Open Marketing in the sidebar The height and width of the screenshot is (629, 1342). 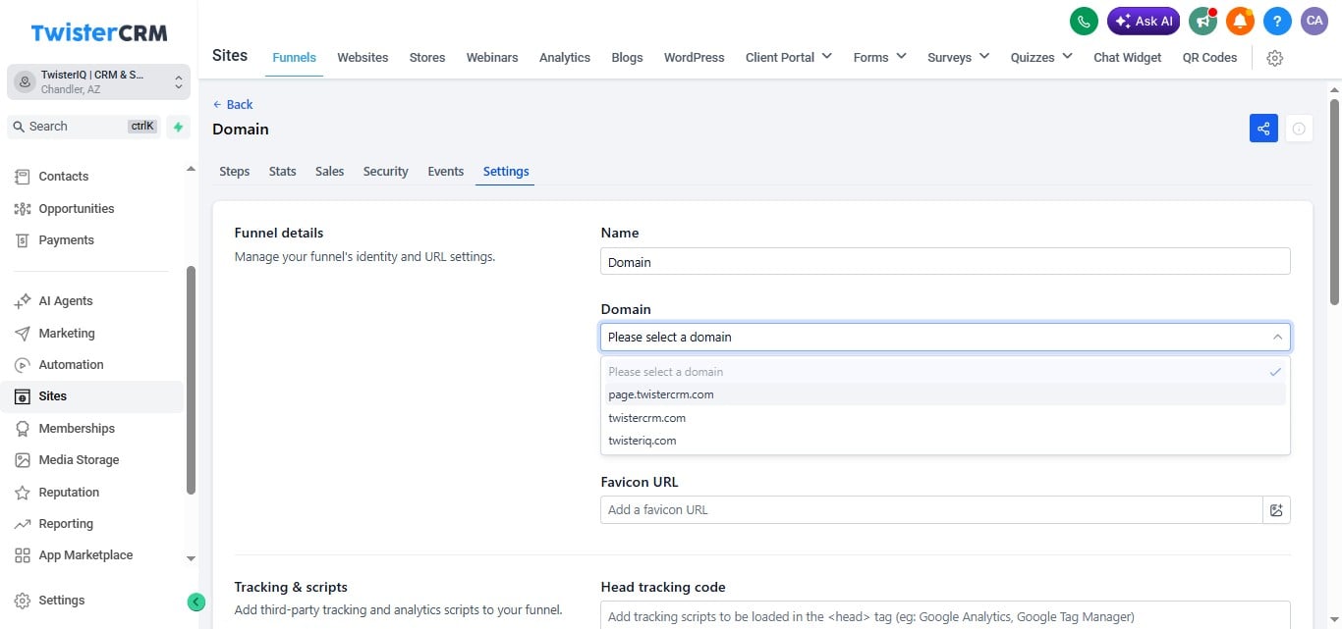67,334
